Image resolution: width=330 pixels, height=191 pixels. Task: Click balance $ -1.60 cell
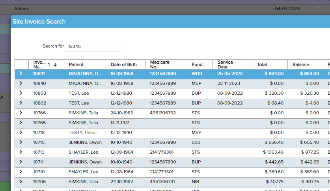[312, 103]
